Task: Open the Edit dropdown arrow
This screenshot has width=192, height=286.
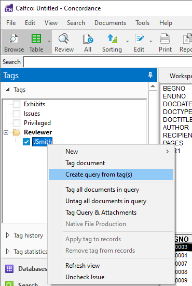Action: (x=150, y=42)
